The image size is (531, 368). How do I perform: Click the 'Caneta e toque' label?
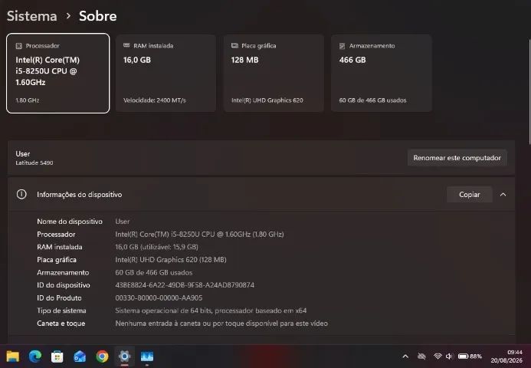61,324
